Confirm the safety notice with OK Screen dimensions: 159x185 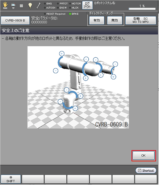(x=144, y=155)
